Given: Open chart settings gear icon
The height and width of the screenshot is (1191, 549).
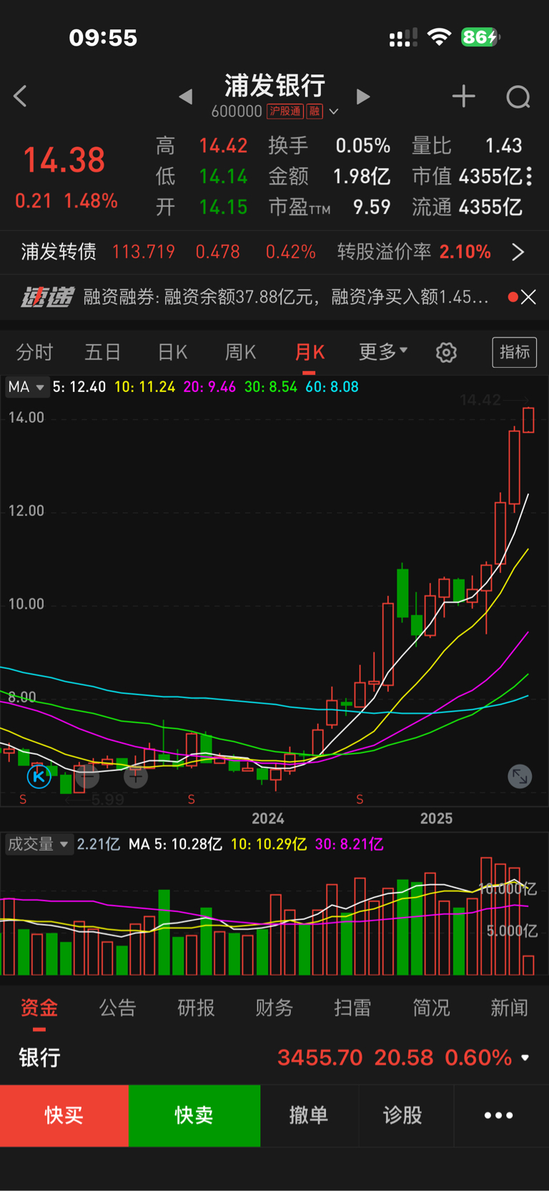Looking at the screenshot, I should coord(447,352).
